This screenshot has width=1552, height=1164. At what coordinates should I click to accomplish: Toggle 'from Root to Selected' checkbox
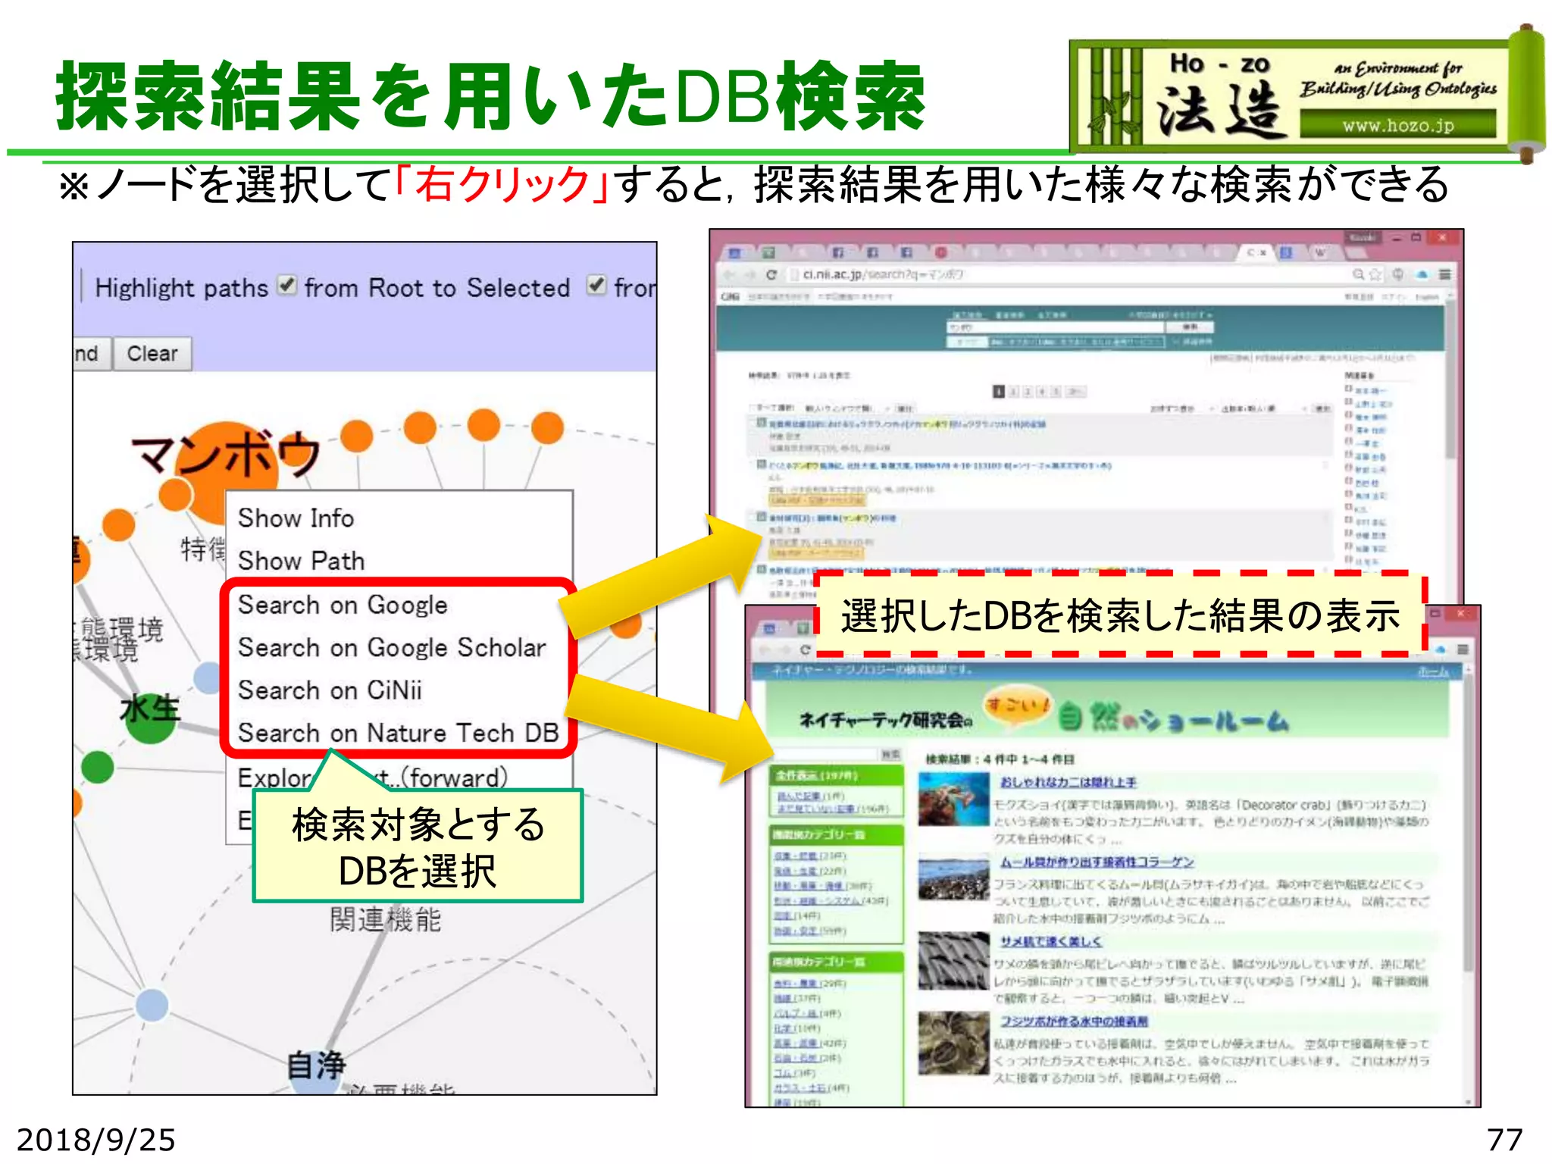[x=286, y=285]
